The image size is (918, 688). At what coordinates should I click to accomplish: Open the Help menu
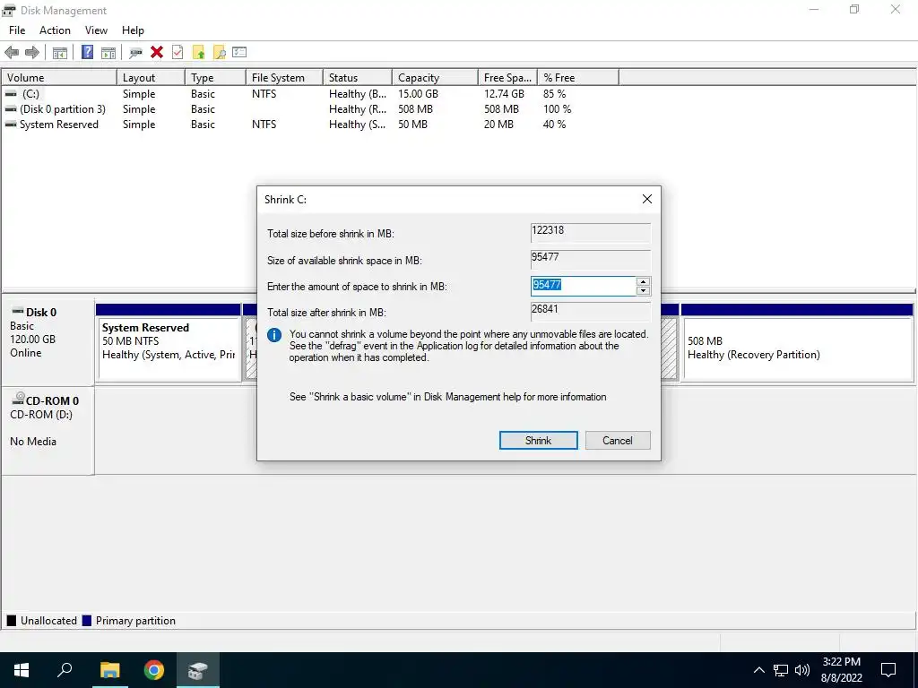(x=133, y=30)
